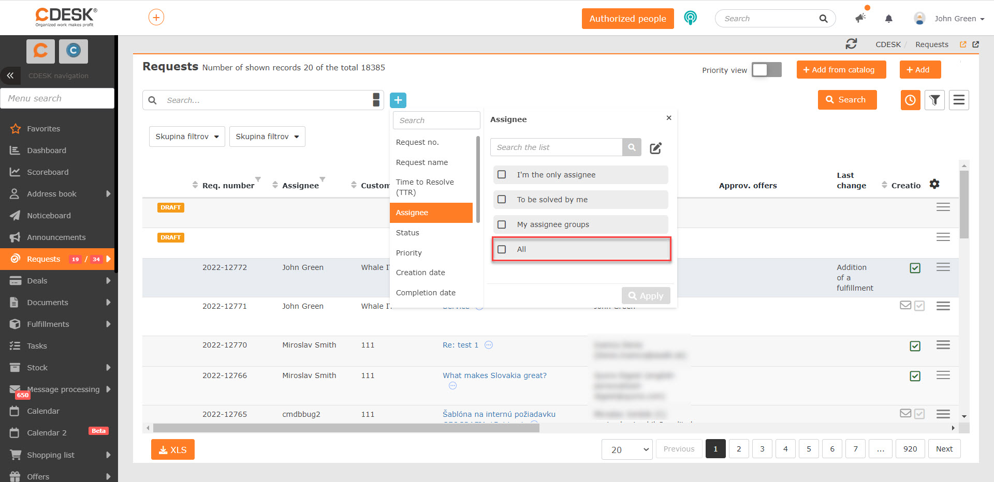Expand the Documents submenu
This screenshot has height=482, width=994.
pyautogui.click(x=108, y=303)
